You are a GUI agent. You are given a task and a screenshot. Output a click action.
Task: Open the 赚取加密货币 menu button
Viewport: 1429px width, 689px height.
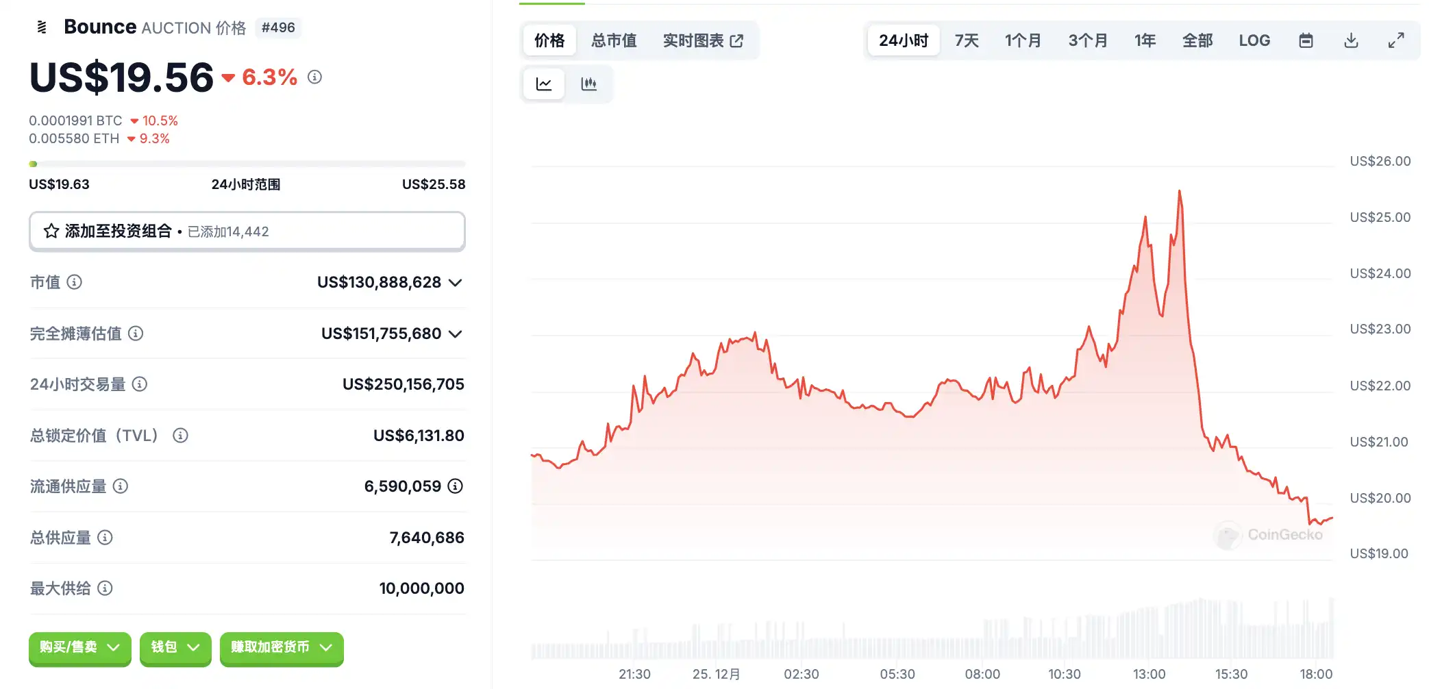pos(281,647)
